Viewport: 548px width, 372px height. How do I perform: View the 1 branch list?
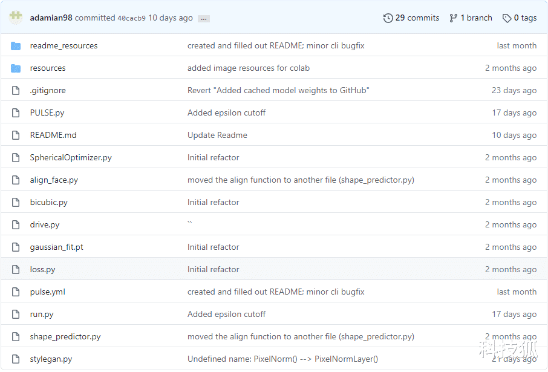[471, 18]
